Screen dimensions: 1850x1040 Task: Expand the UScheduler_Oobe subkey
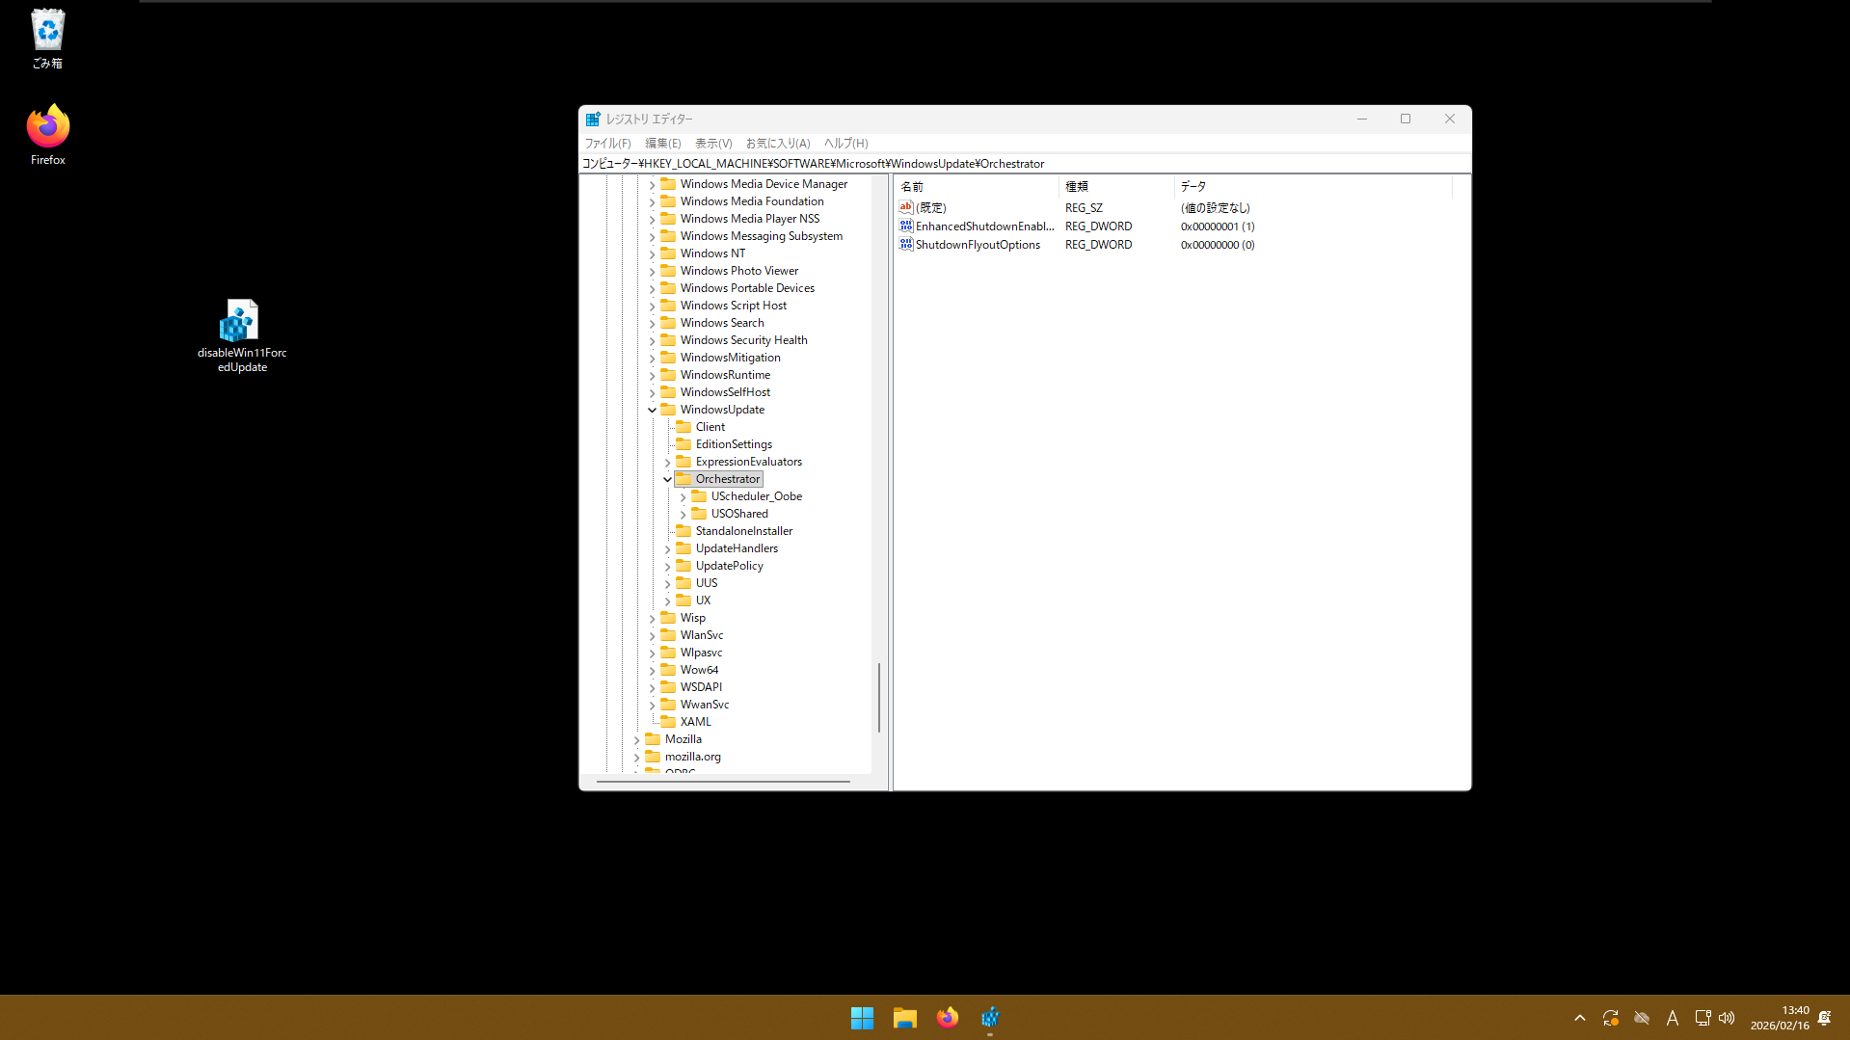tap(684, 497)
